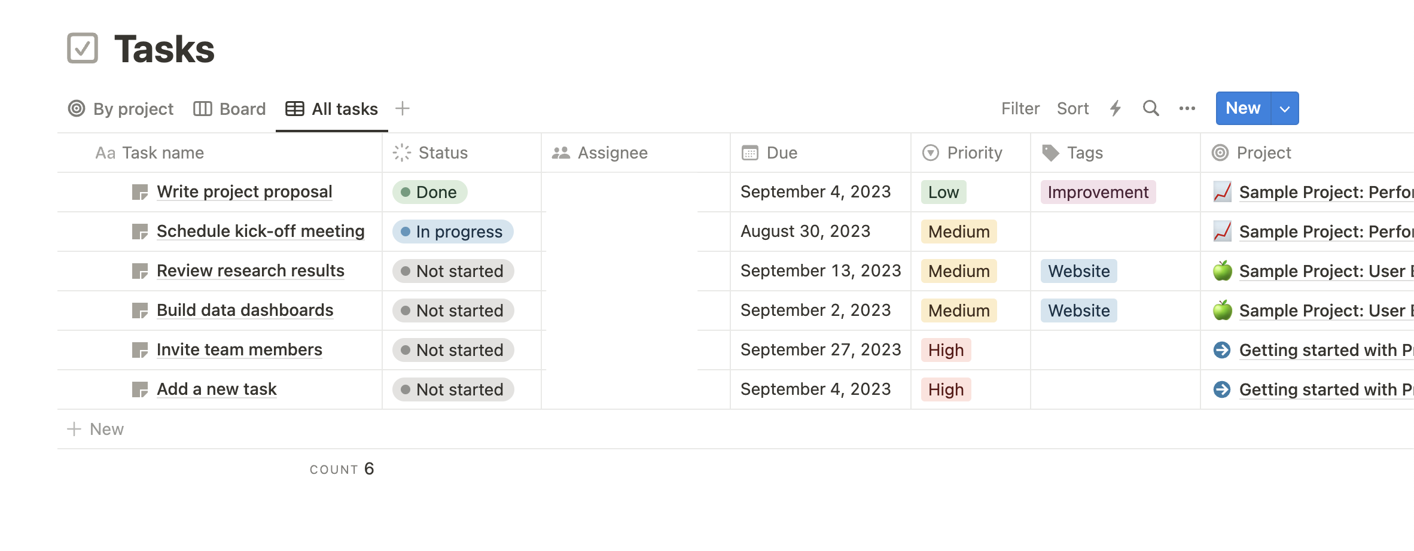This screenshot has width=1414, height=551.
Task: Click the search magnifier icon
Action: (1150, 108)
